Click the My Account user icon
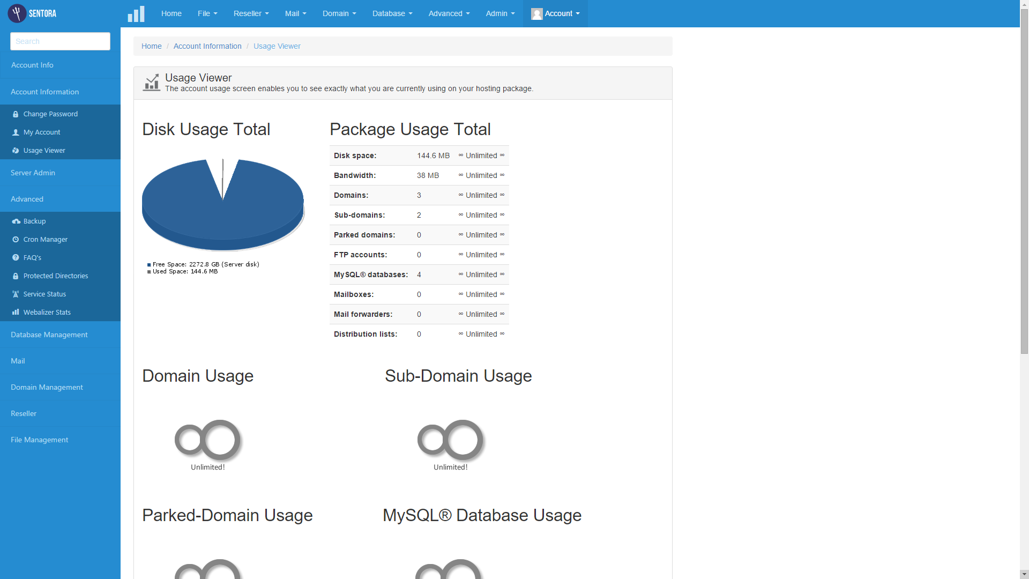This screenshot has width=1029, height=579. click(x=16, y=132)
